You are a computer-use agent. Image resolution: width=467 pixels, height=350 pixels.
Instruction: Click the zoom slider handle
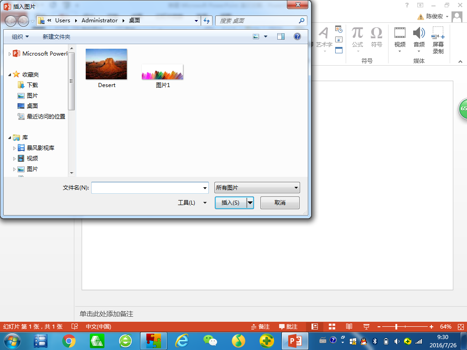click(396, 326)
